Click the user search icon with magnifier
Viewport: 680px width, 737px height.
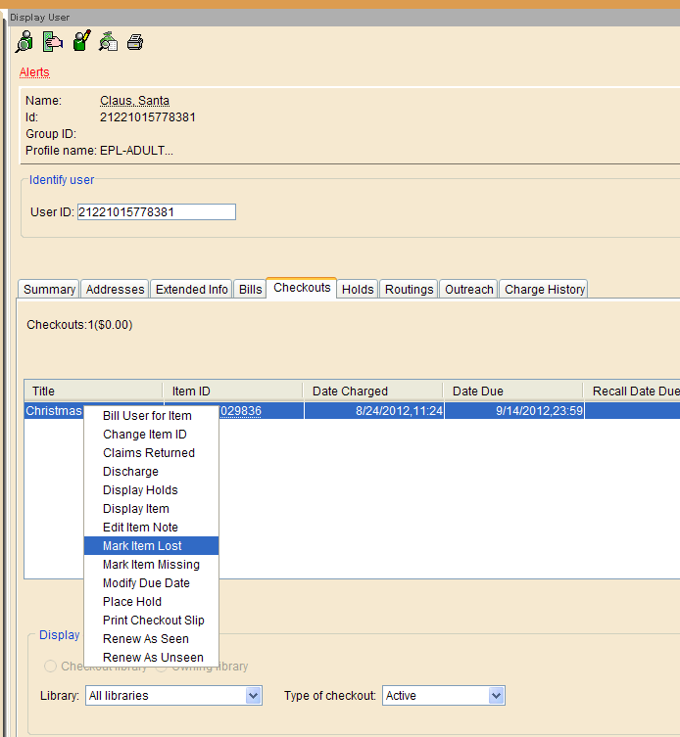[x=24, y=42]
